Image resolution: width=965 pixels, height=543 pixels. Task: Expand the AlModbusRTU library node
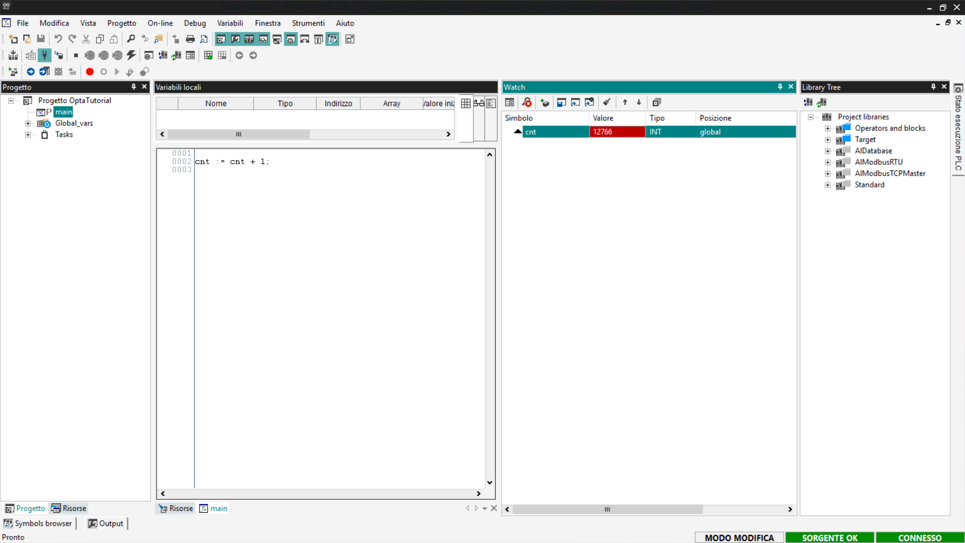pos(827,162)
